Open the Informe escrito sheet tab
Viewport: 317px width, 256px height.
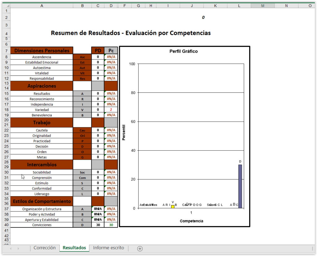tap(108, 248)
